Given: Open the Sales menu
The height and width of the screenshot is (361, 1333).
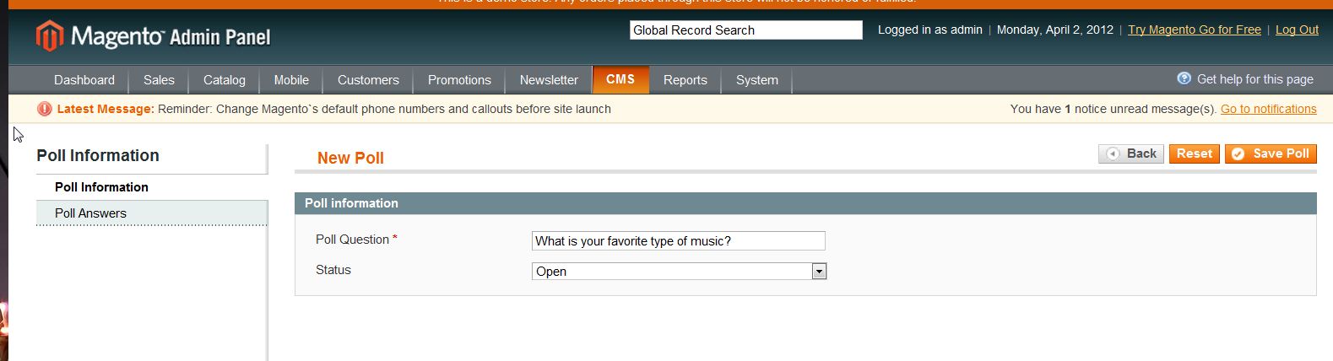Looking at the screenshot, I should point(159,80).
